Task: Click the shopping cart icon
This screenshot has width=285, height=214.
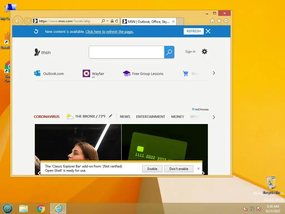Action: click(x=186, y=74)
